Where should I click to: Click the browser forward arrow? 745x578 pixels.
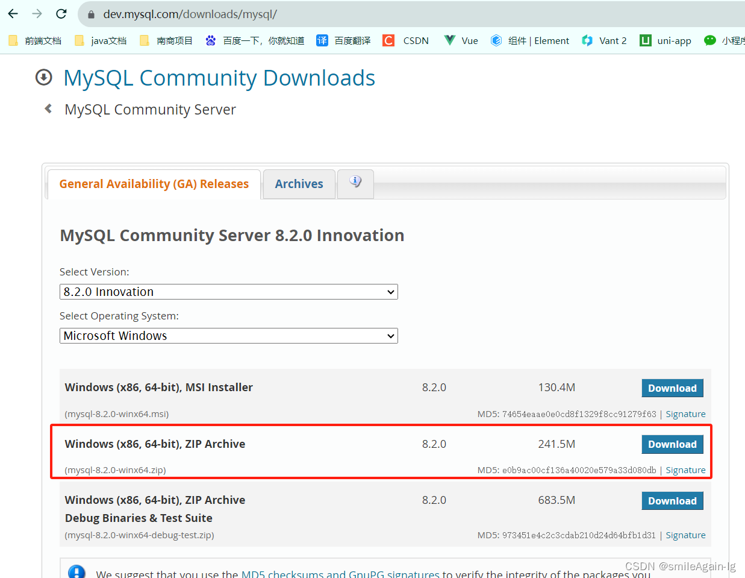pos(37,13)
